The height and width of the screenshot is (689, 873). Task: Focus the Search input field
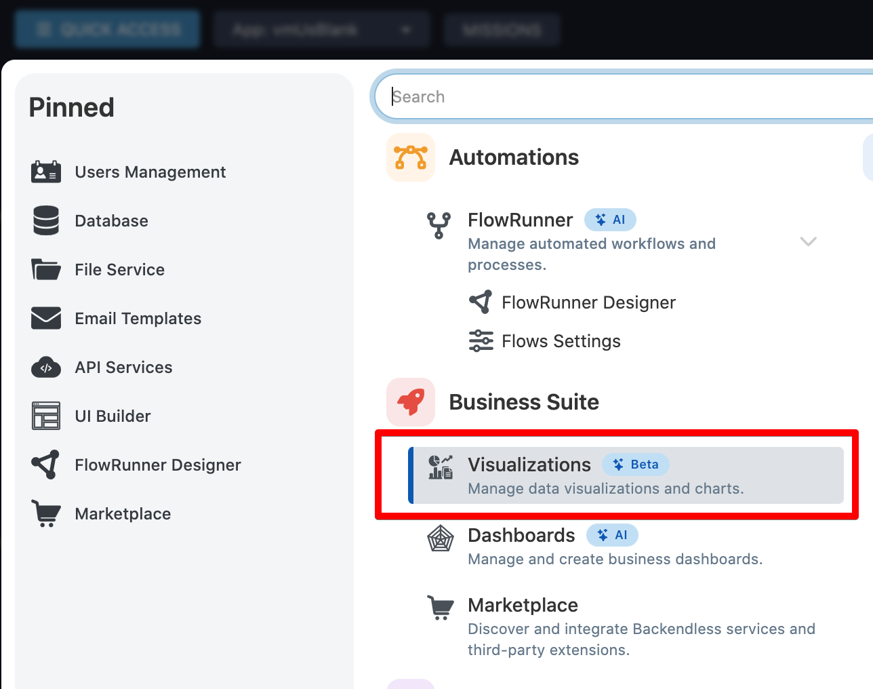click(624, 97)
